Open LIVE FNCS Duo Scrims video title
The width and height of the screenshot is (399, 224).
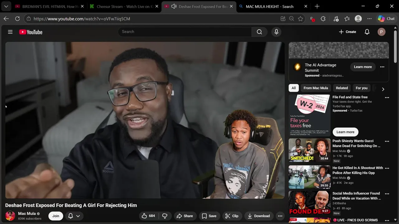(355, 220)
